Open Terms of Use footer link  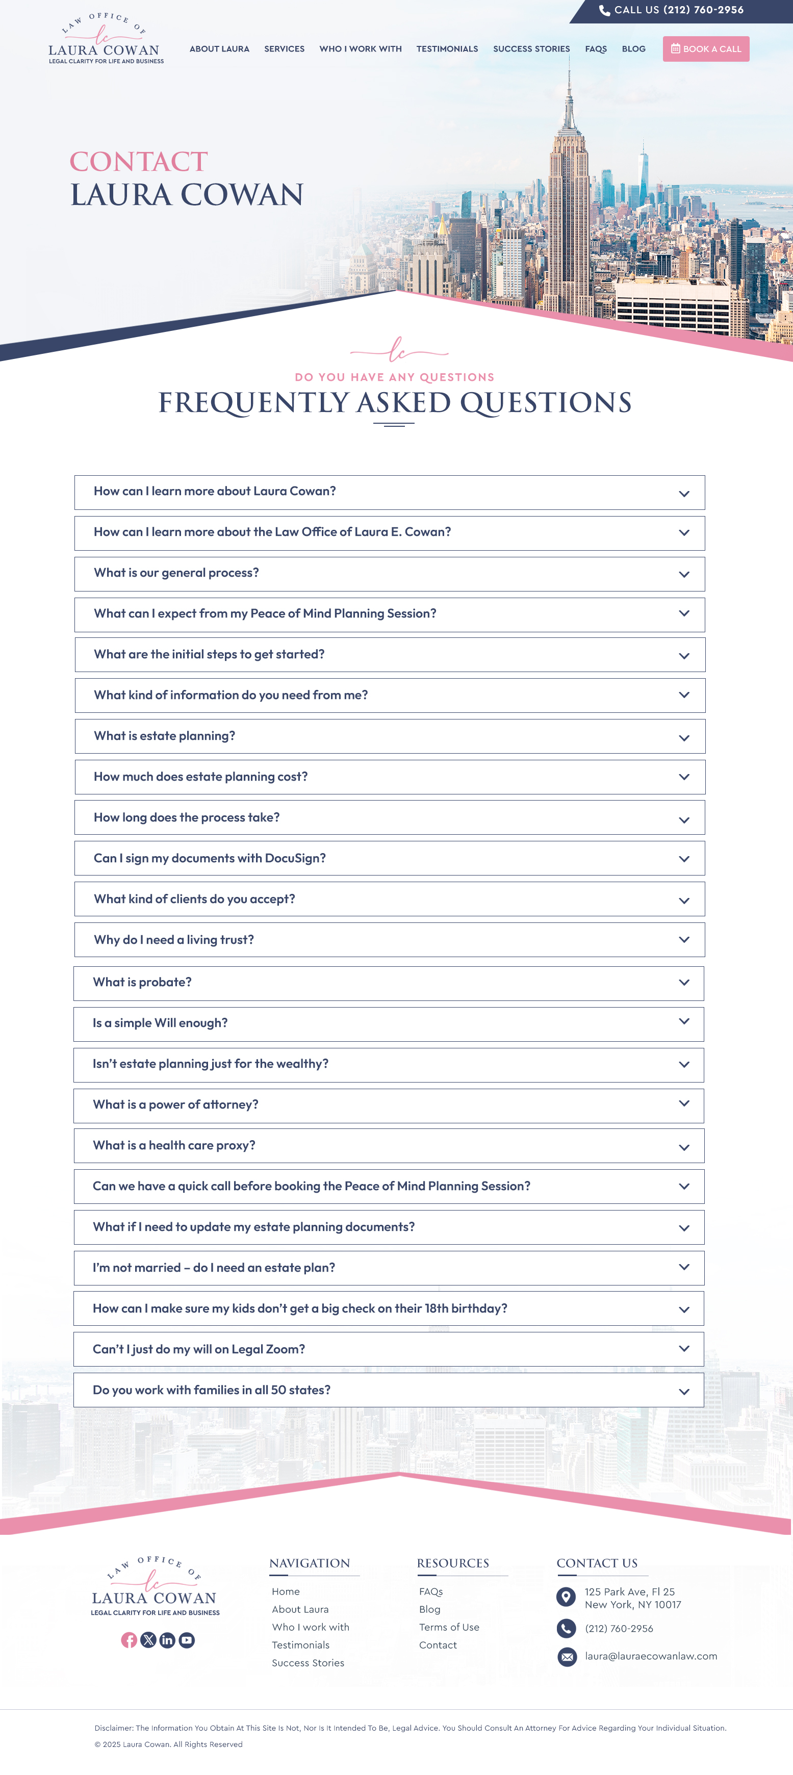click(449, 1627)
